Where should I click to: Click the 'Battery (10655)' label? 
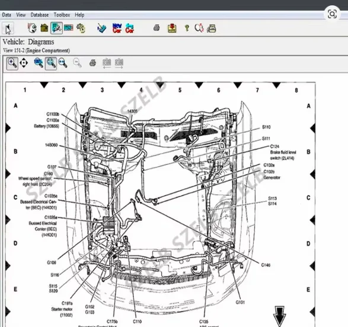pos(46,126)
